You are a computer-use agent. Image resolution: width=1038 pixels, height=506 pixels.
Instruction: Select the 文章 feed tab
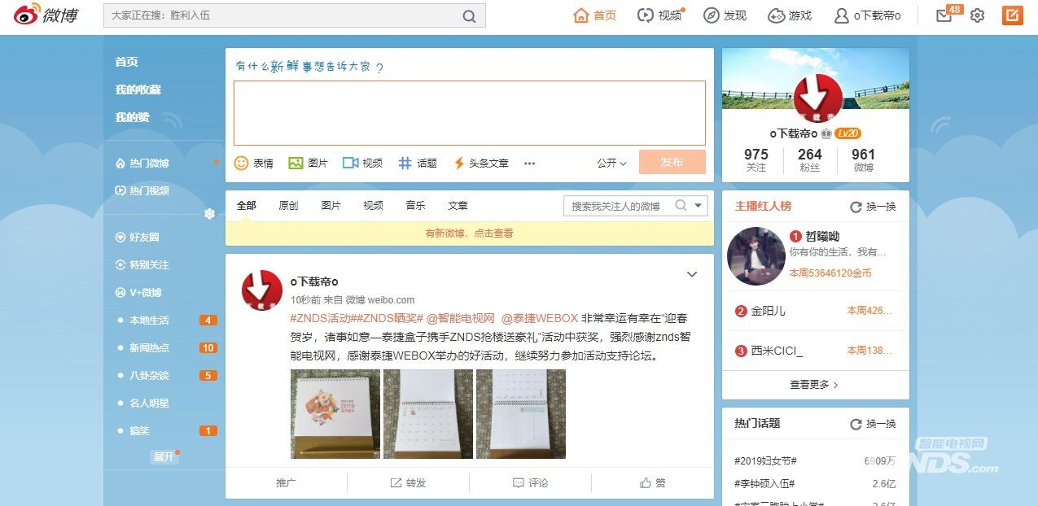coord(458,206)
